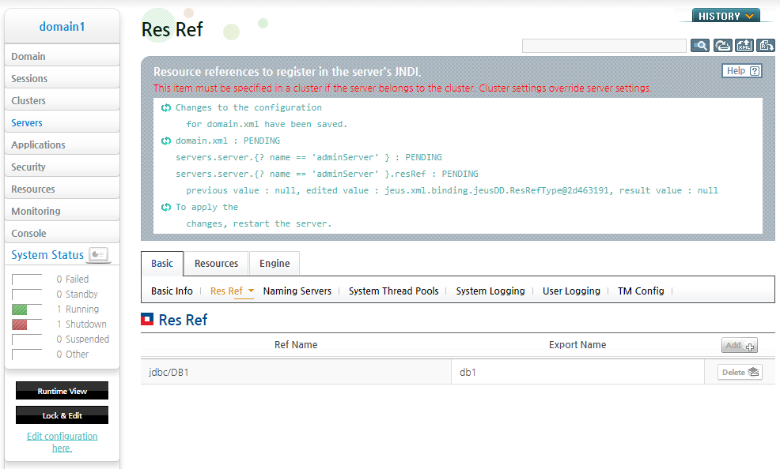Open the domain1 header link

(x=62, y=26)
